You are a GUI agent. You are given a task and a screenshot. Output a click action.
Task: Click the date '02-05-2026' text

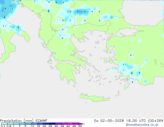click(x=112, y=121)
